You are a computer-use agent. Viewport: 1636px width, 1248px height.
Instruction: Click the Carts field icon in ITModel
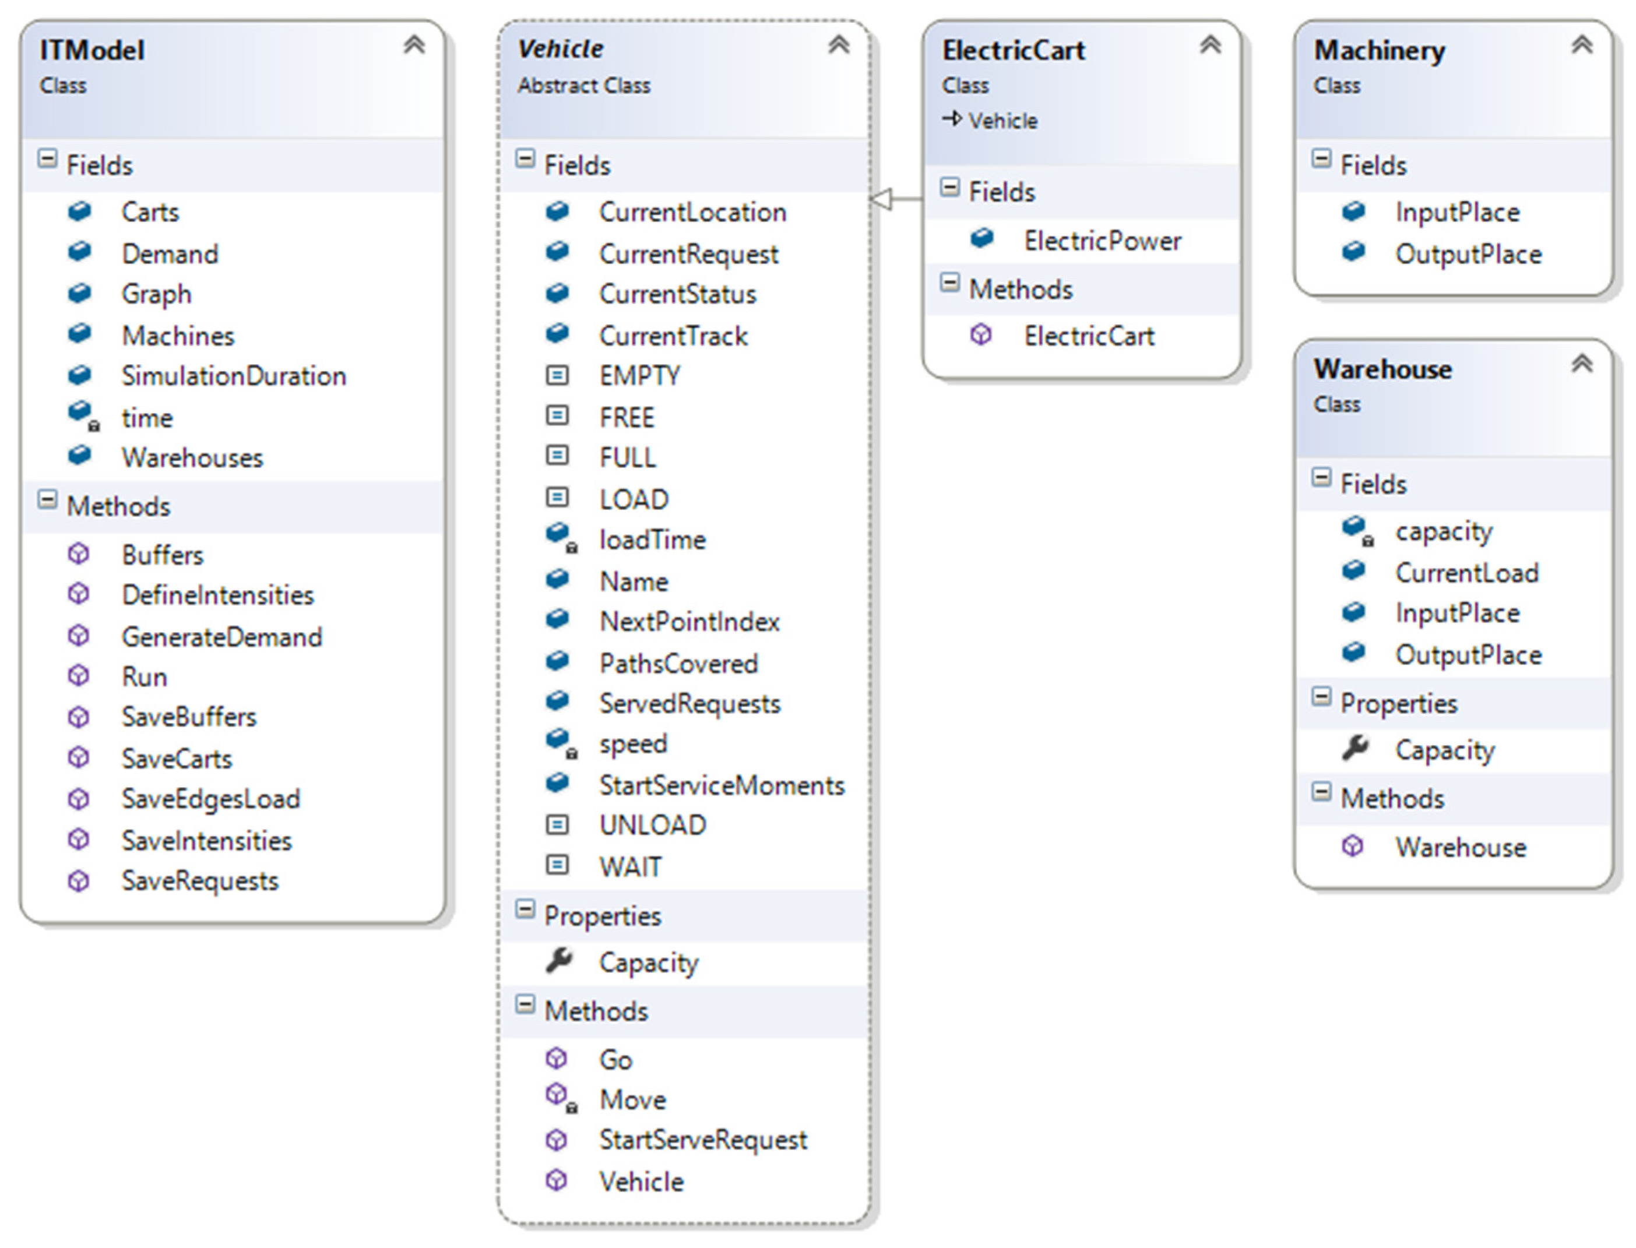(79, 211)
